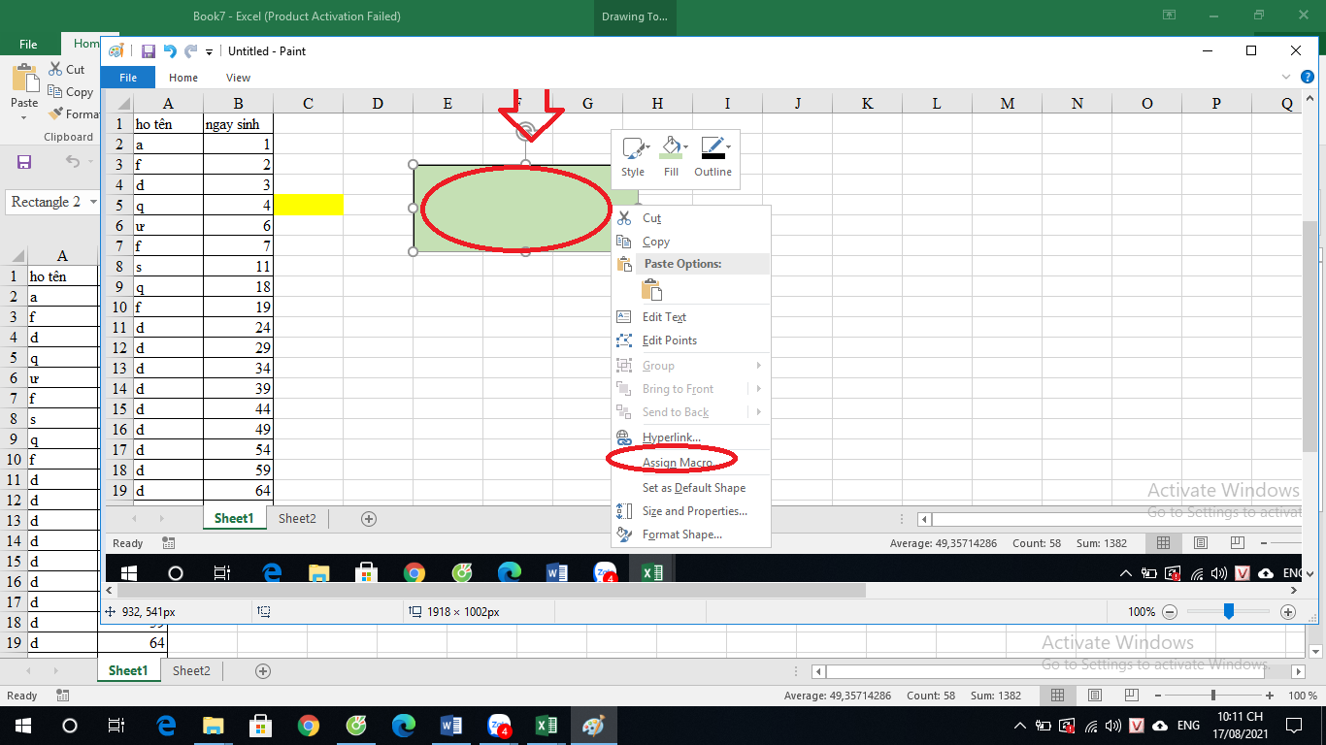Click Paint's blue zoom slider handle

[x=1229, y=611]
